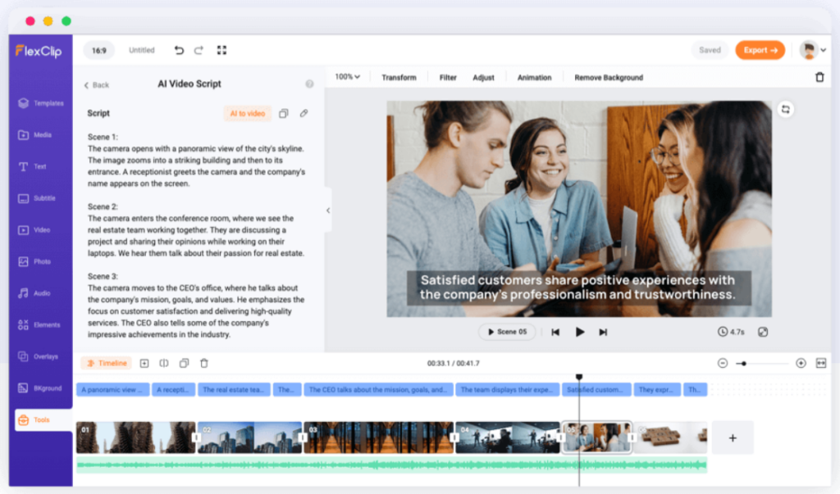Click the undo arrow
The image size is (840, 494).
point(180,50)
